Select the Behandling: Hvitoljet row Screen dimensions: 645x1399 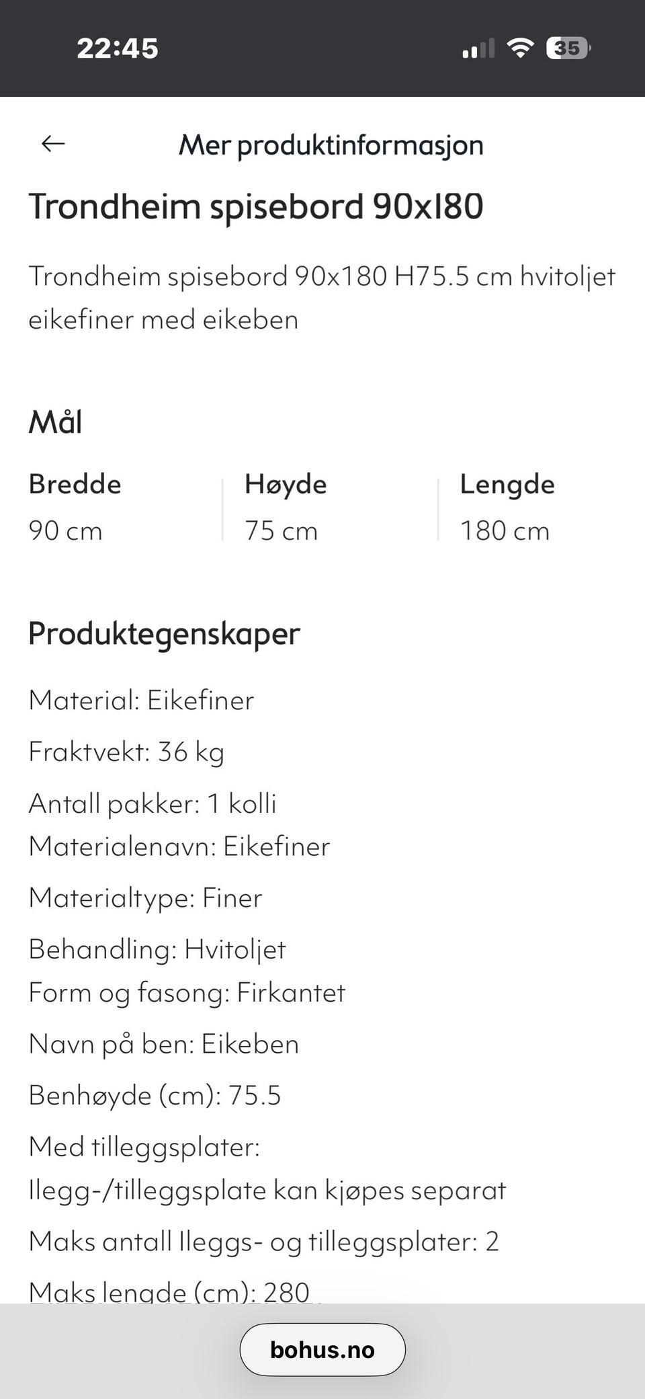pos(157,949)
